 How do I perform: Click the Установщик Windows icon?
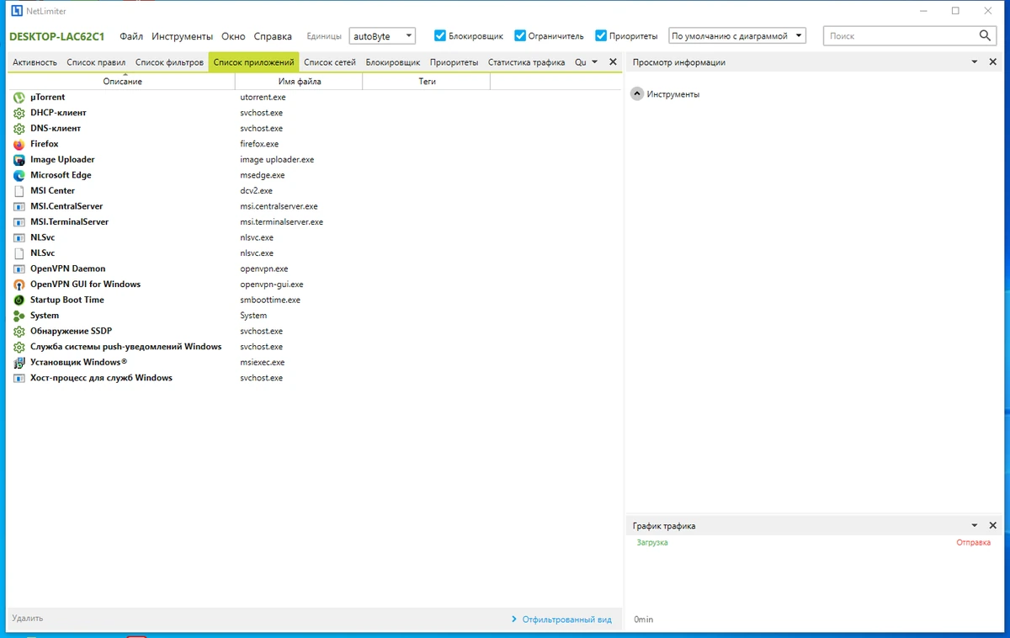pos(19,362)
